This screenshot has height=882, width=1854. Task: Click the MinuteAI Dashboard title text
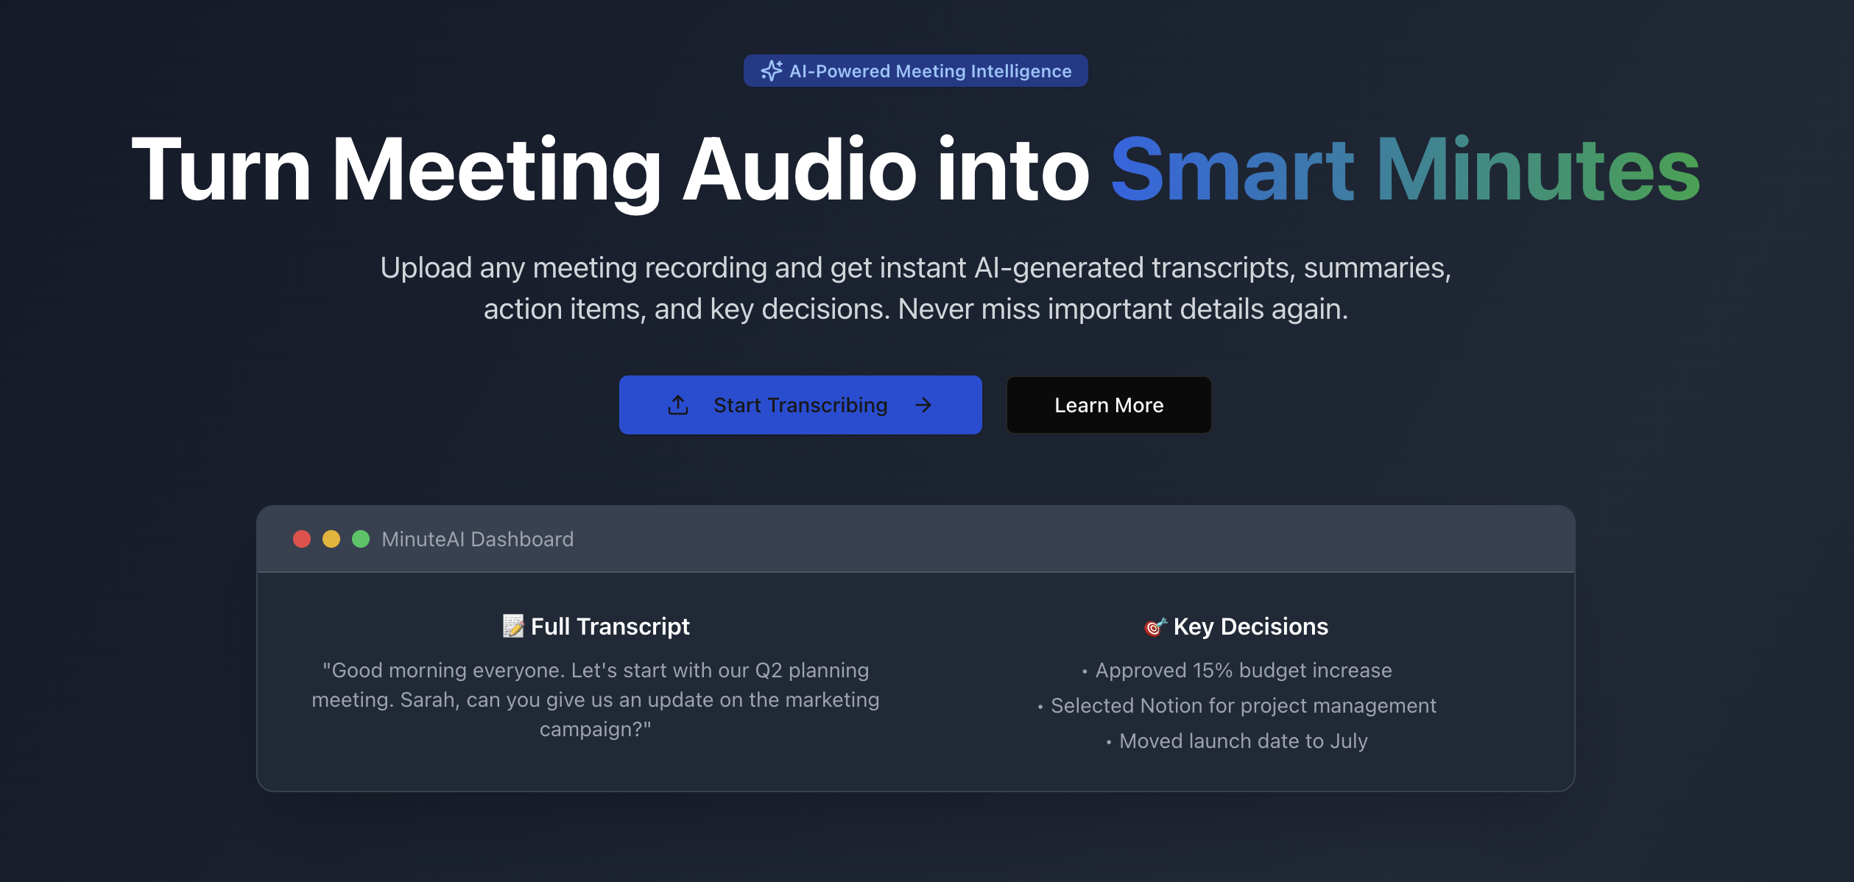[x=477, y=539]
